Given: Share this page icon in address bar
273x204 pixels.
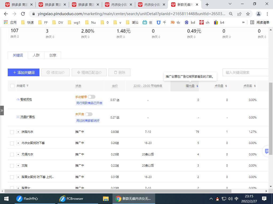Looking at the screenshot, I should coord(239,14).
